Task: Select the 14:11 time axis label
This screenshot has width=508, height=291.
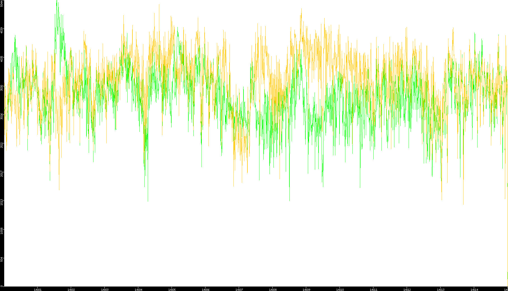Action: pos(373,290)
